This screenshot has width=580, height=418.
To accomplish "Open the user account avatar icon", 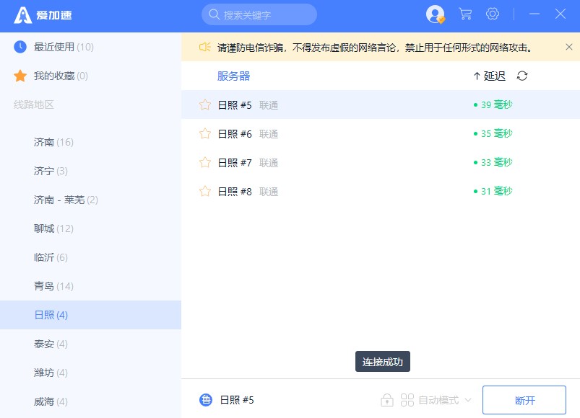I will [x=435, y=14].
